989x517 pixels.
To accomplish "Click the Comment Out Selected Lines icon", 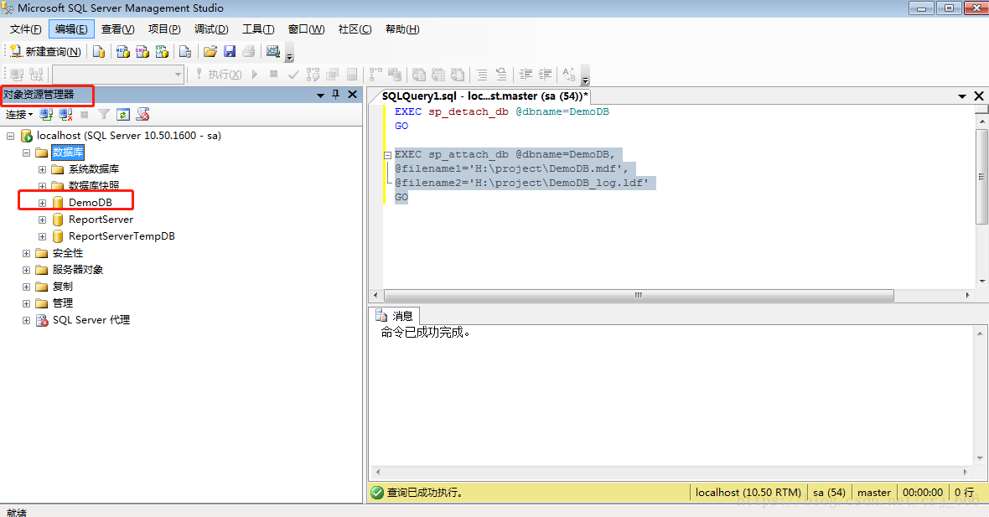I will [x=482, y=75].
